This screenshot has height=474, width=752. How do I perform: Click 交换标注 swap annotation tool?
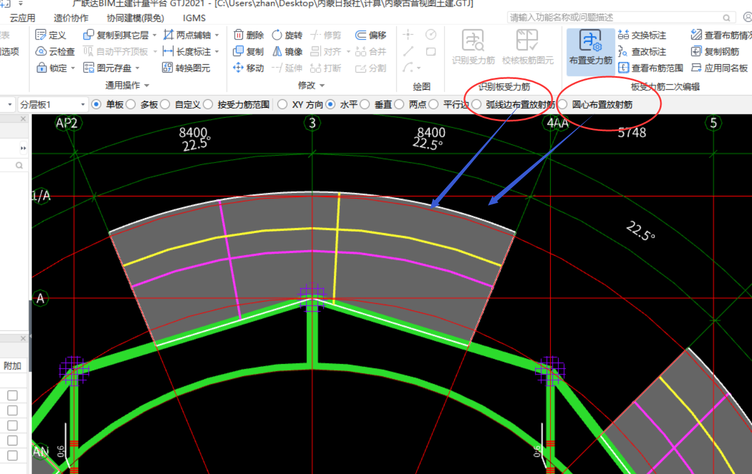(x=643, y=35)
